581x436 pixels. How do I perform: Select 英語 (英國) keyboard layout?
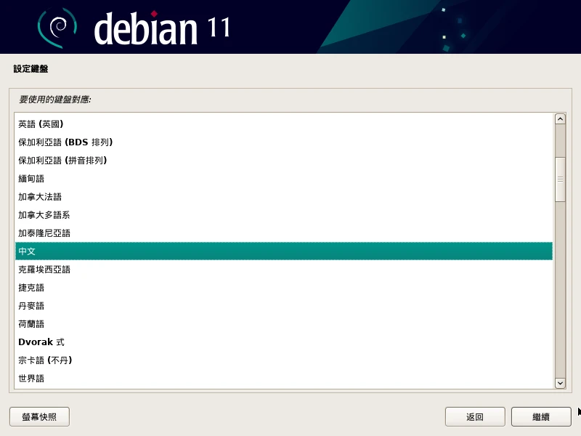pyautogui.click(x=41, y=124)
